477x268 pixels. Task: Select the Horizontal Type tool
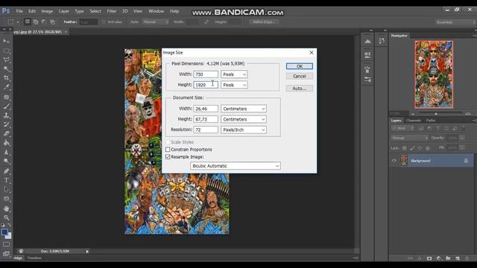pos(7,180)
